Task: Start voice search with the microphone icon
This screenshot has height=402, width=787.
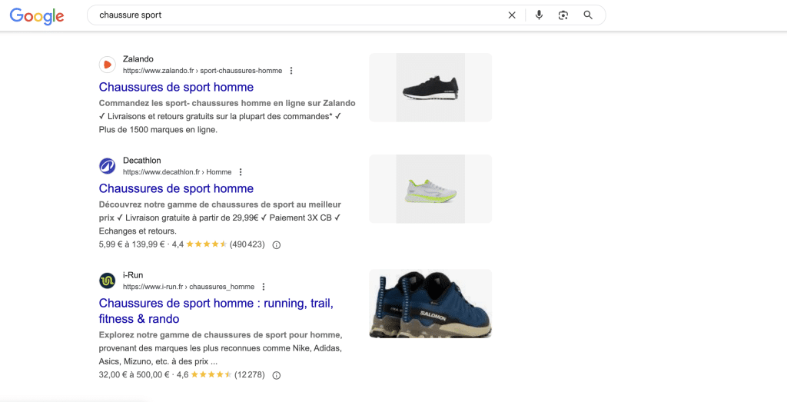Action: (x=539, y=15)
